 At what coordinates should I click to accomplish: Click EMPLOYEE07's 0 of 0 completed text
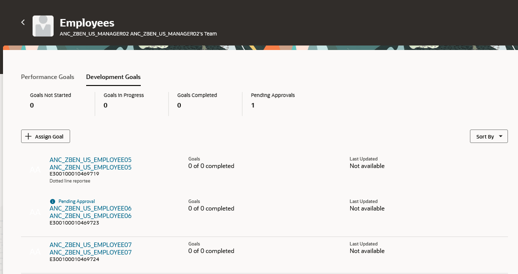[x=211, y=251]
